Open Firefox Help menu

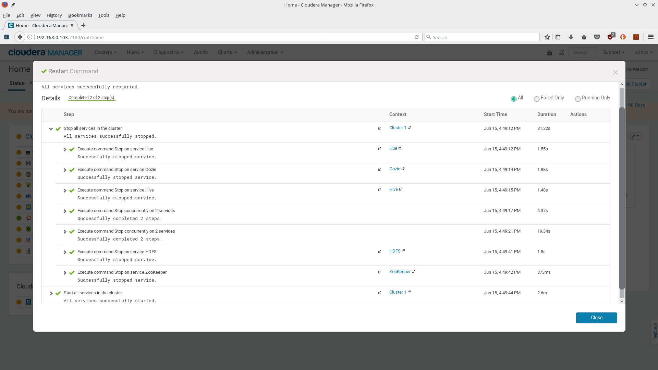pyautogui.click(x=120, y=15)
